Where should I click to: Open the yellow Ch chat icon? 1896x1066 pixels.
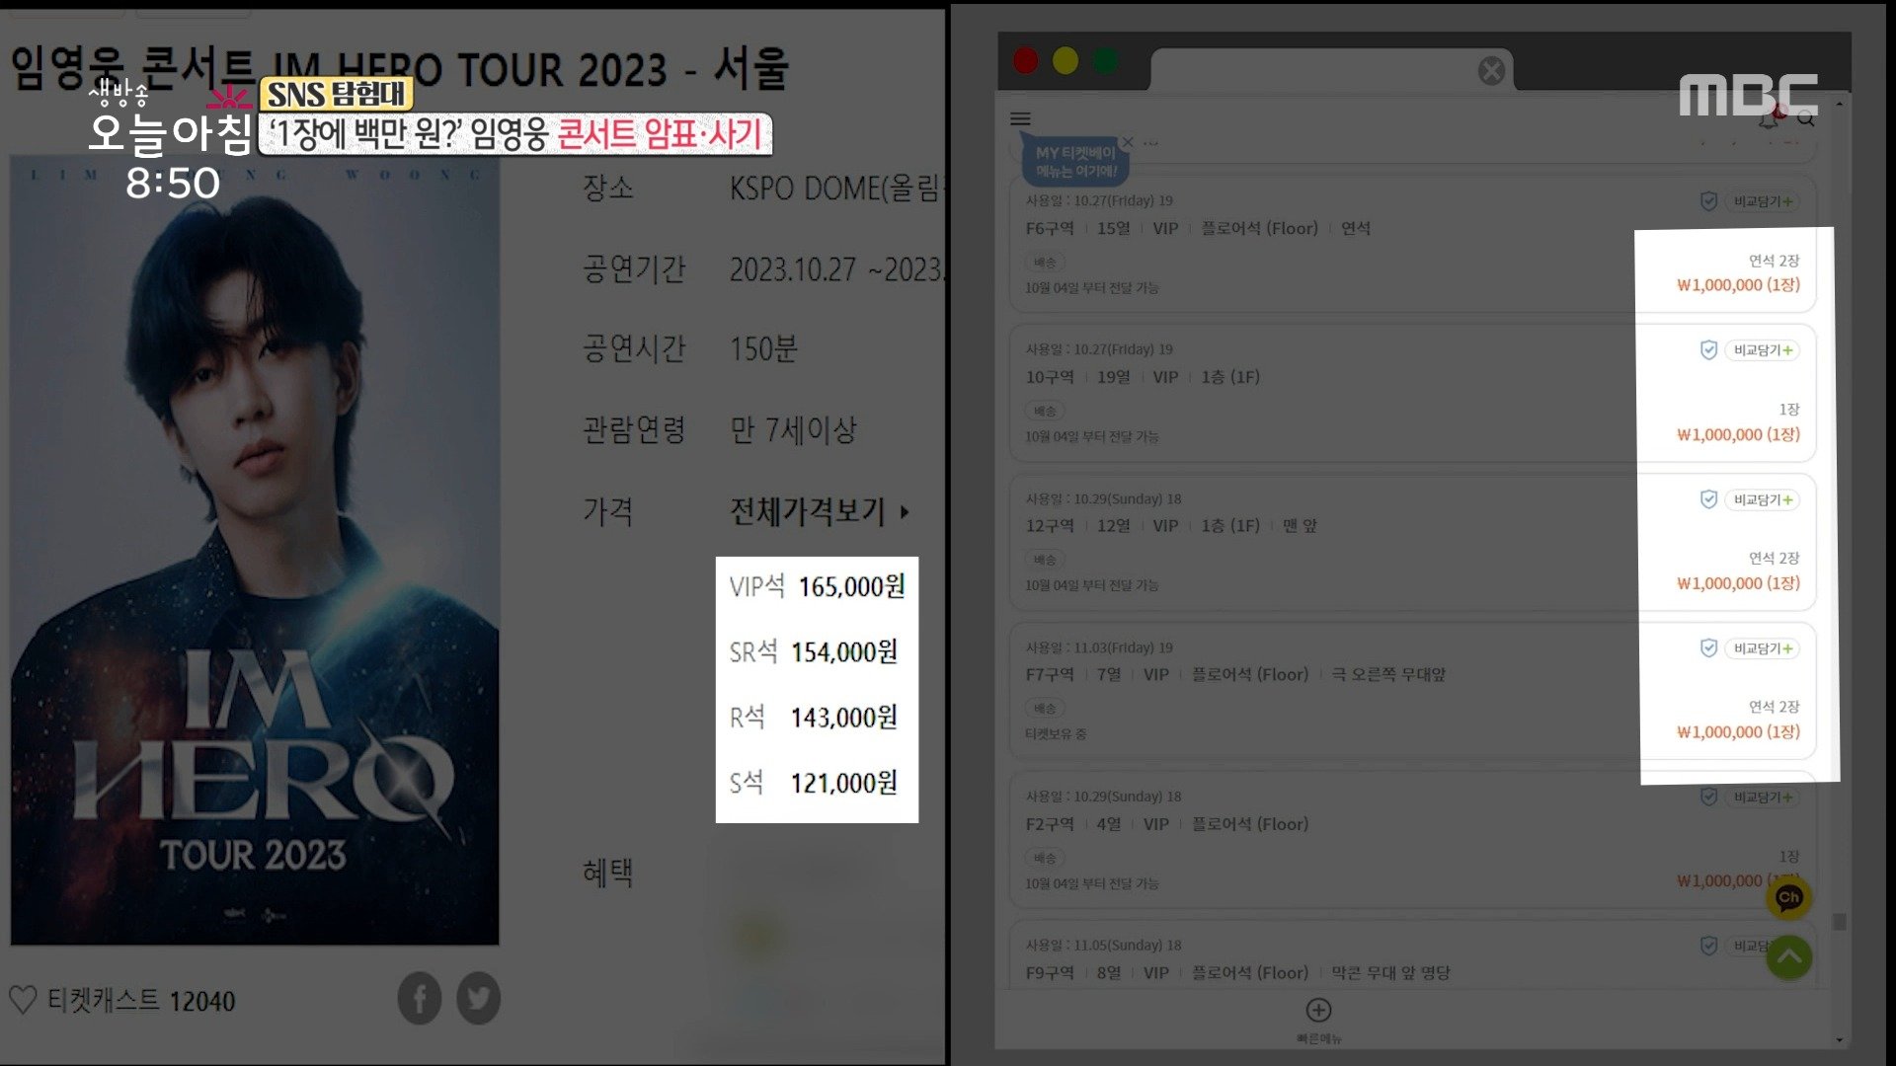1788,897
